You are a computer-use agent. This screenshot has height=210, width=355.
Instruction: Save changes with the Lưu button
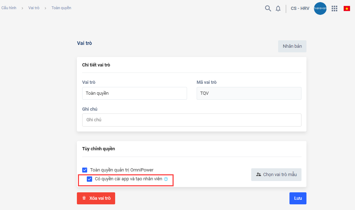point(298,198)
